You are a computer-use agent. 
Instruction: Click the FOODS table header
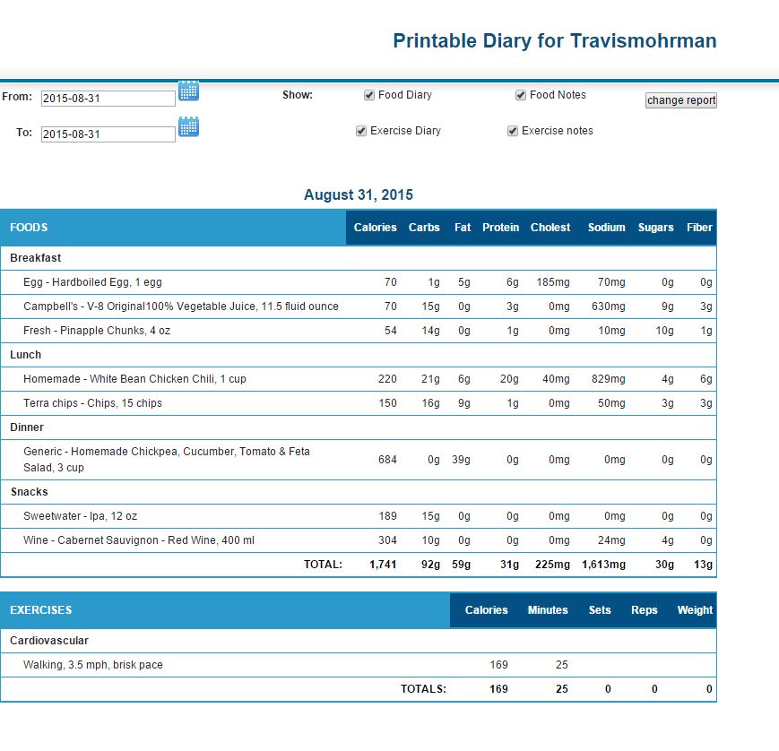click(x=30, y=228)
